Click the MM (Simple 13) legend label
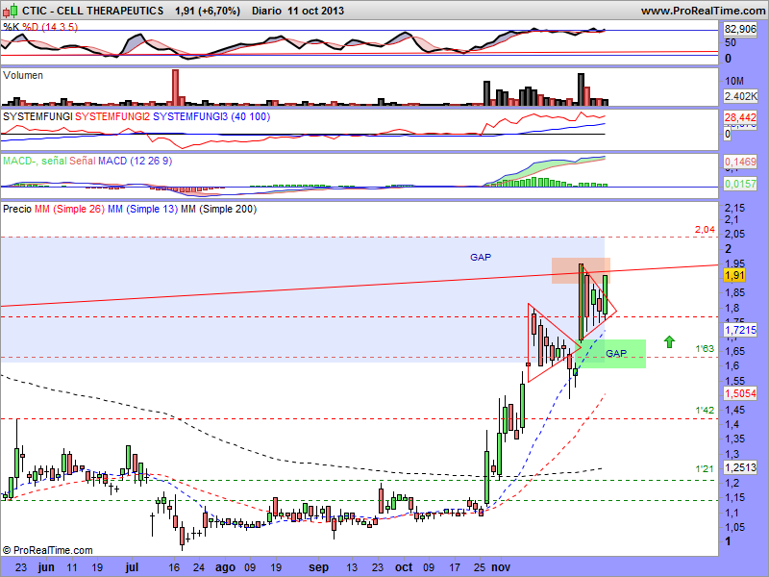 click(x=142, y=209)
